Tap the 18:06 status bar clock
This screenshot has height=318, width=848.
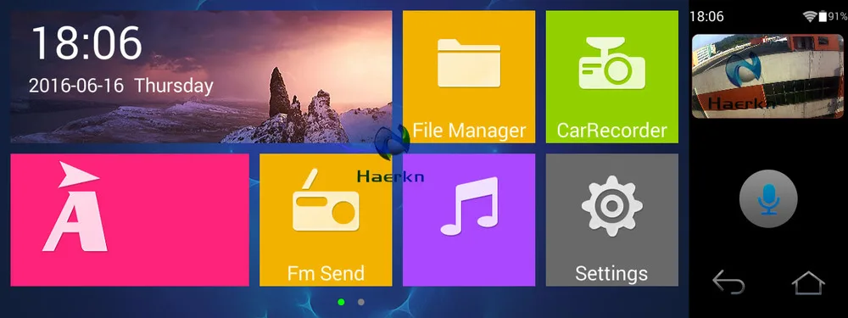pyautogui.click(x=706, y=16)
